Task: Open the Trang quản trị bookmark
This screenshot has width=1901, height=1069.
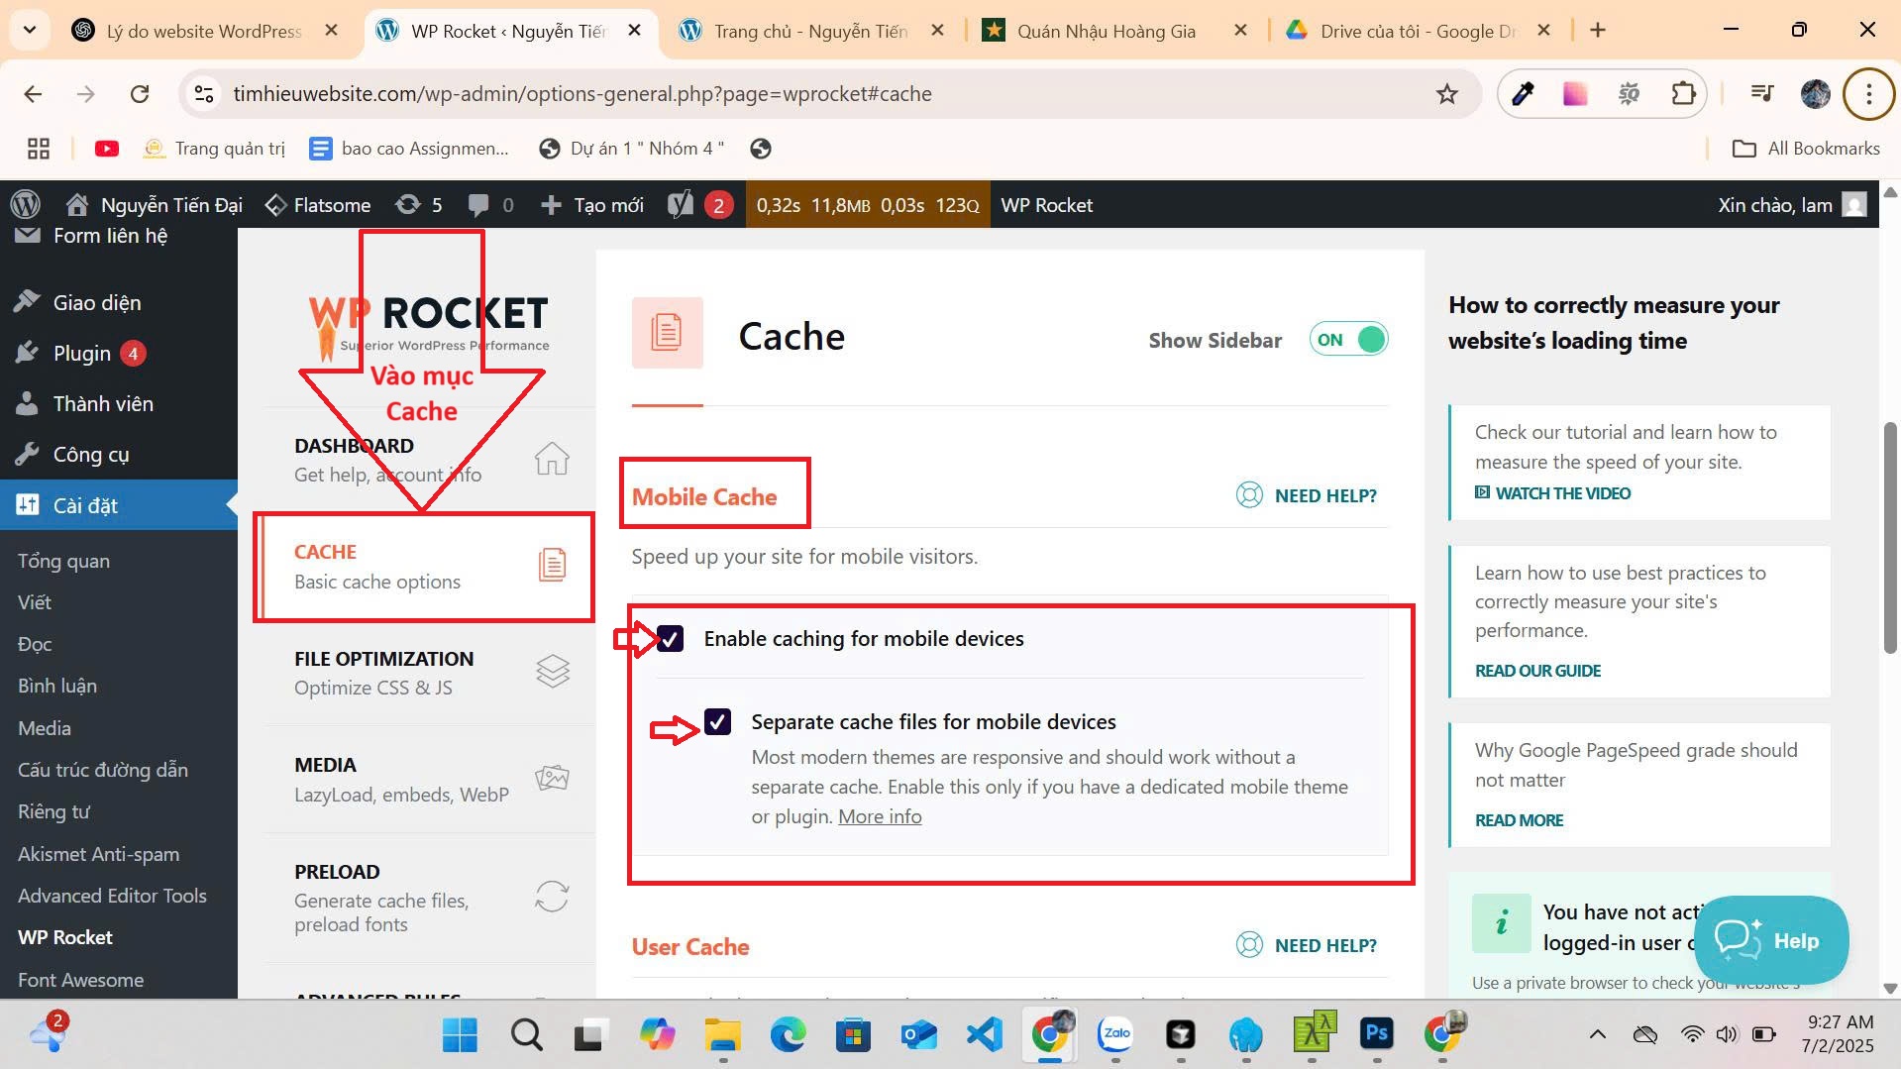Action: coord(214,149)
